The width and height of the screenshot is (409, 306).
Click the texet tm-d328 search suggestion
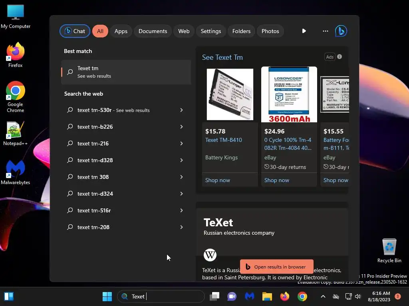[x=126, y=160]
